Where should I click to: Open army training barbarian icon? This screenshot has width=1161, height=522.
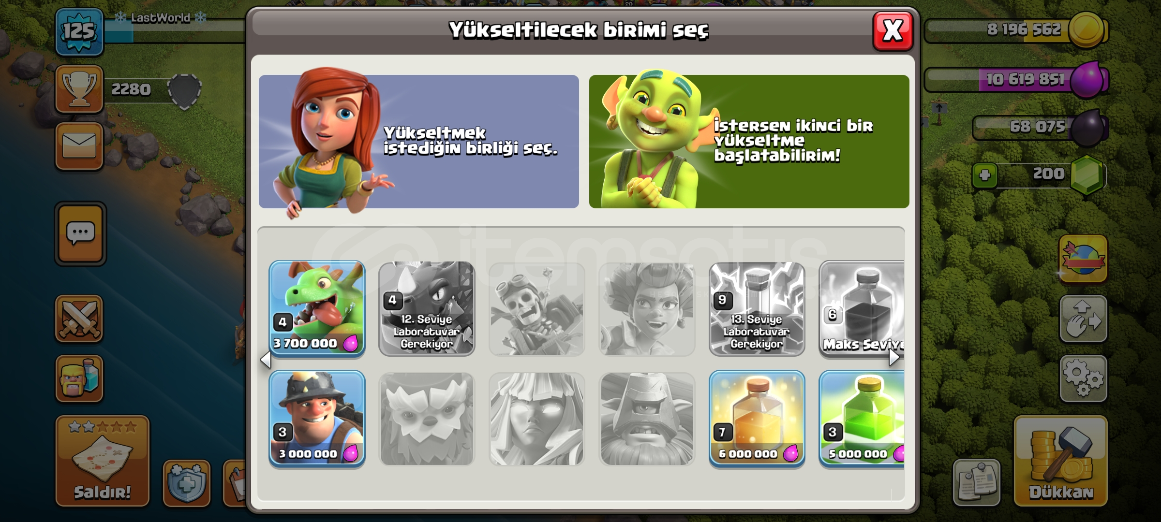click(79, 378)
